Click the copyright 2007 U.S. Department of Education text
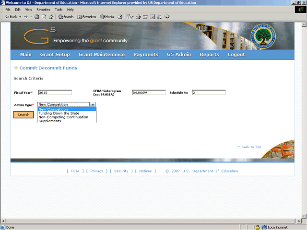Viewport: 307px width, 230px height. pos(202,171)
